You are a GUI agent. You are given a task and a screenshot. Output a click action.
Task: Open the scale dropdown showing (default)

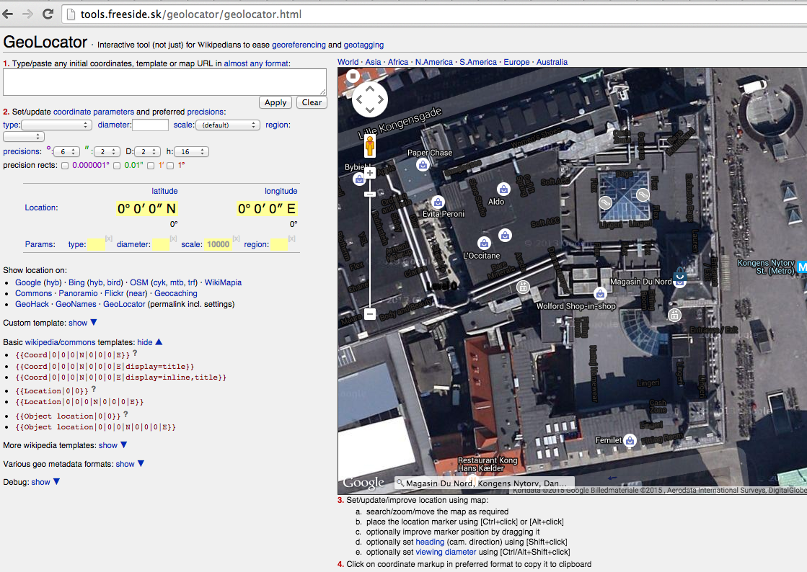click(227, 125)
